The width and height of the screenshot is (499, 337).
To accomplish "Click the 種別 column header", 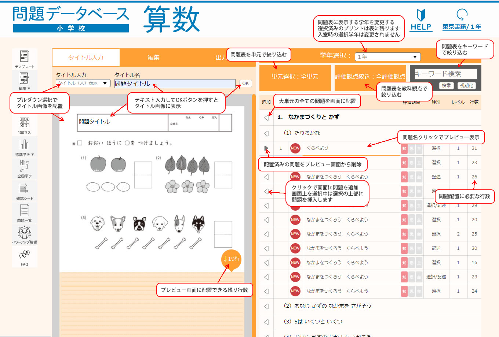I will coord(436,102).
